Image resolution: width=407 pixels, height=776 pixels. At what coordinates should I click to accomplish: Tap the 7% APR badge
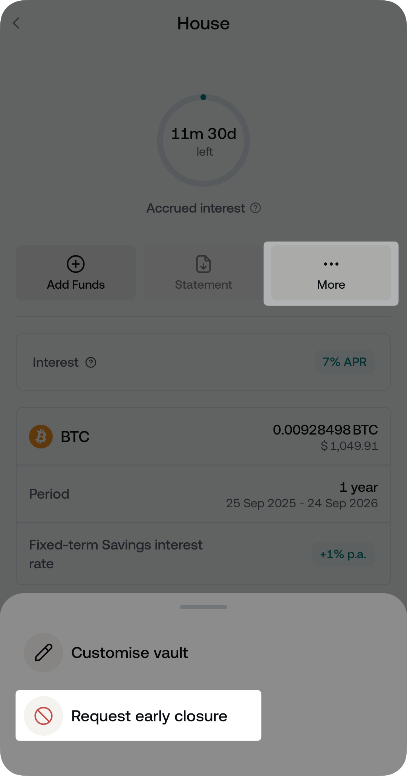click(x=344, y=362)
